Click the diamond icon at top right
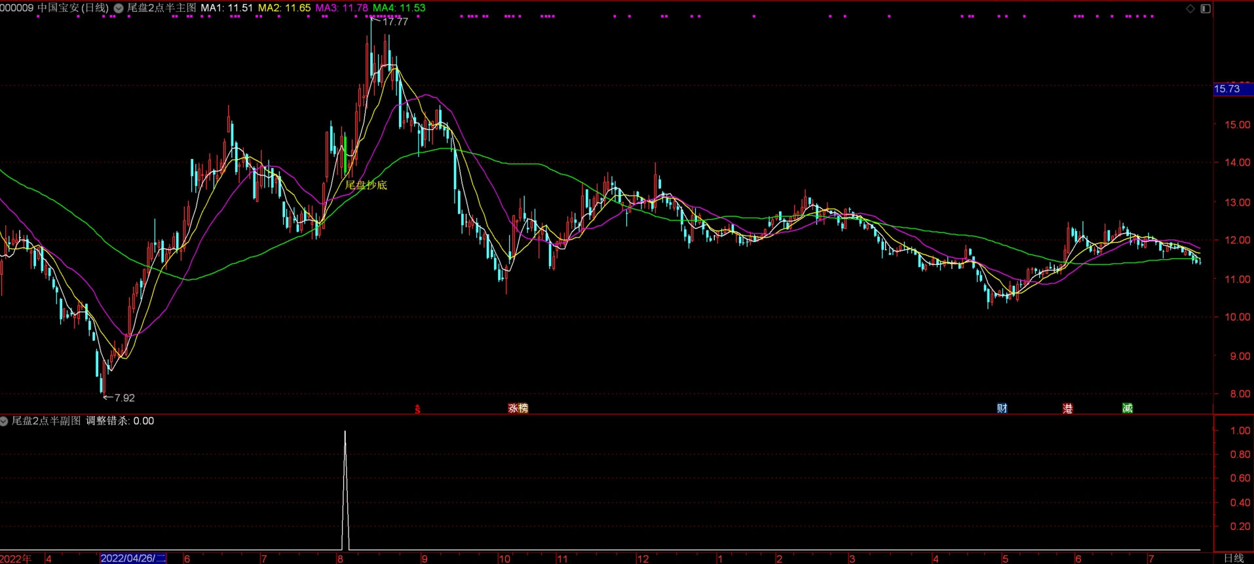The width and height of the screenshot is (1254, 564). (1190, 9)
